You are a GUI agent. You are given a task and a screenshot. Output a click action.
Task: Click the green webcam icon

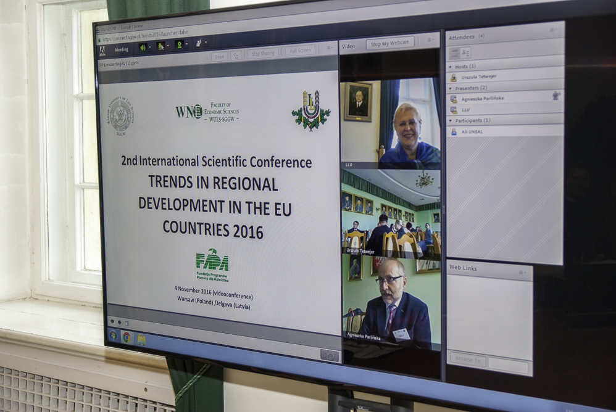(180, 45)
